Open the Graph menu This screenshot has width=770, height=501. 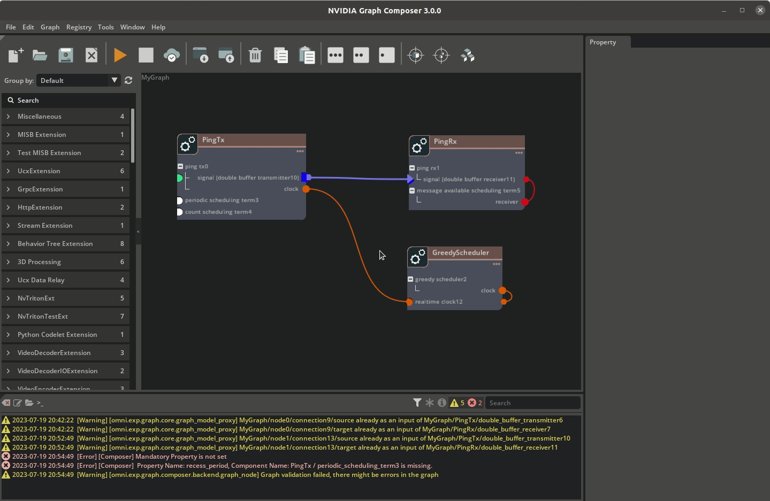[x=50, y=27]
